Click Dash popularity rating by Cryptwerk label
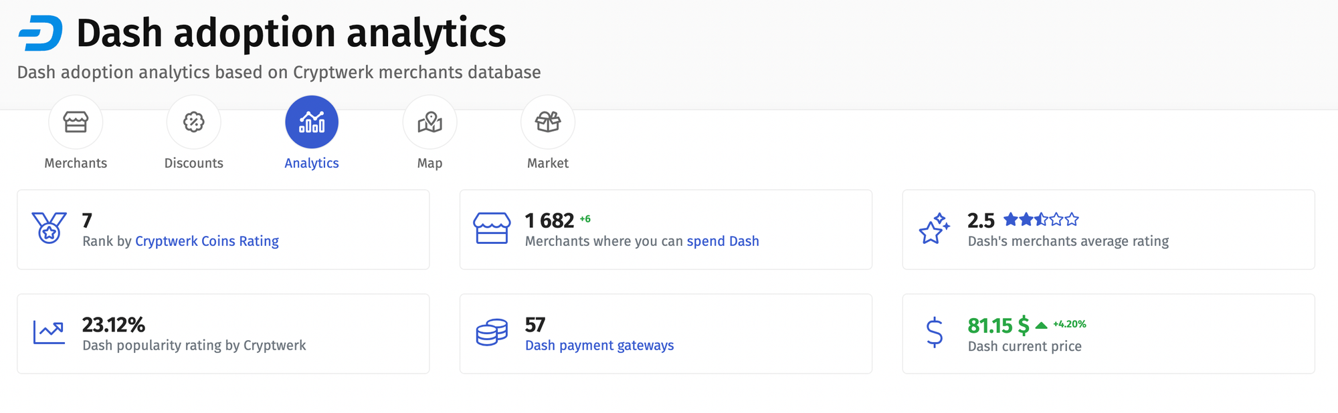1338x413 pixels. coord(194,346)
